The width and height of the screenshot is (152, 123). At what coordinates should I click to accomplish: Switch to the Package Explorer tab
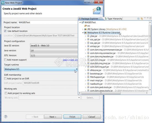click(x=90, y=19)
